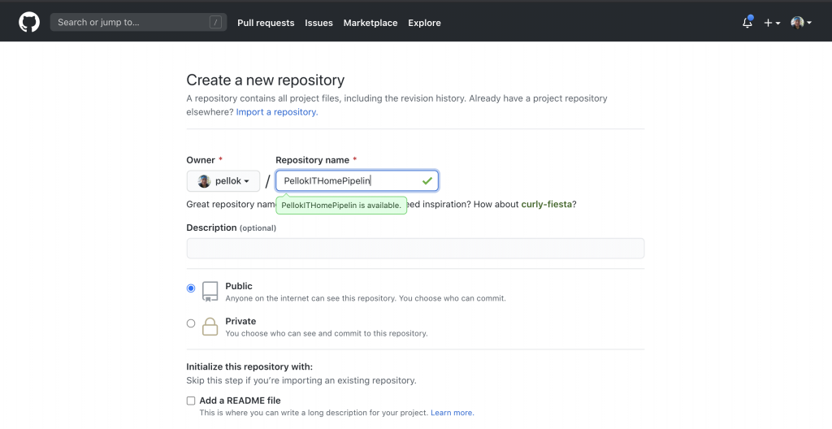Viewport: 832px width, 429px height.
Task: Click the GitHub Octocat logo
Action: pos(29,23)
